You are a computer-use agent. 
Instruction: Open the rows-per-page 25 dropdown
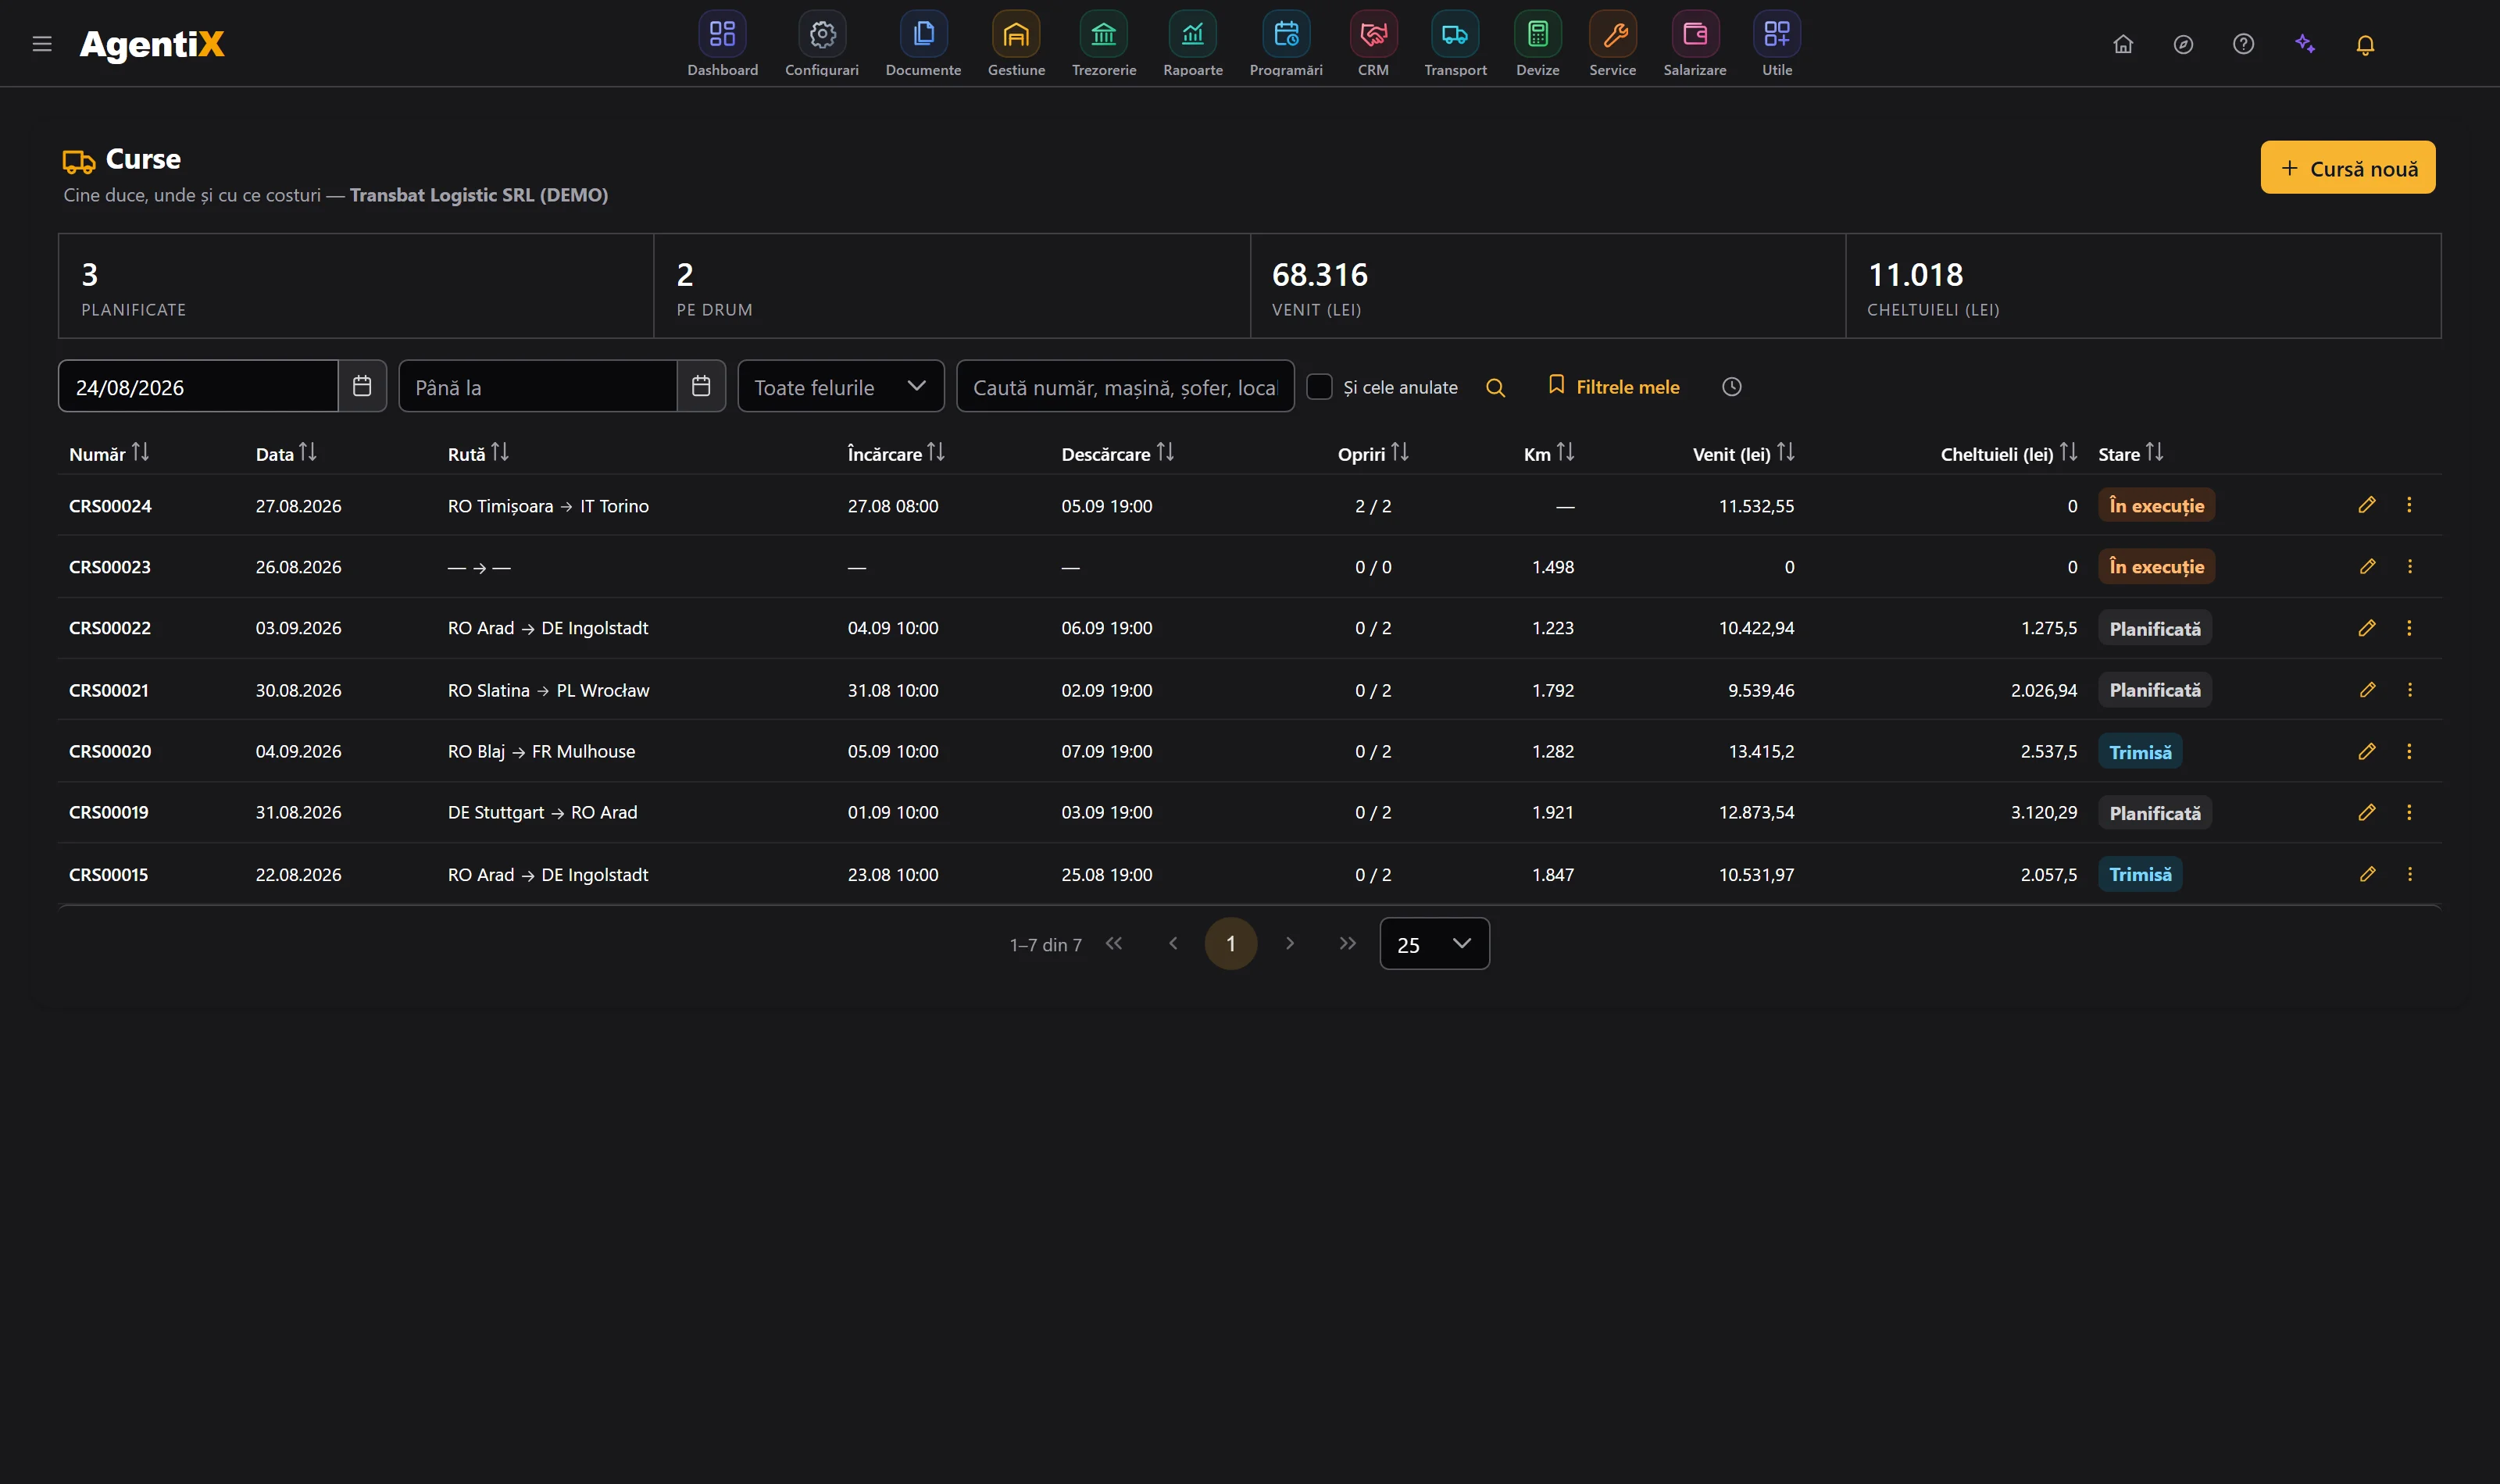pyautogui.click(x=1434, y=944)
